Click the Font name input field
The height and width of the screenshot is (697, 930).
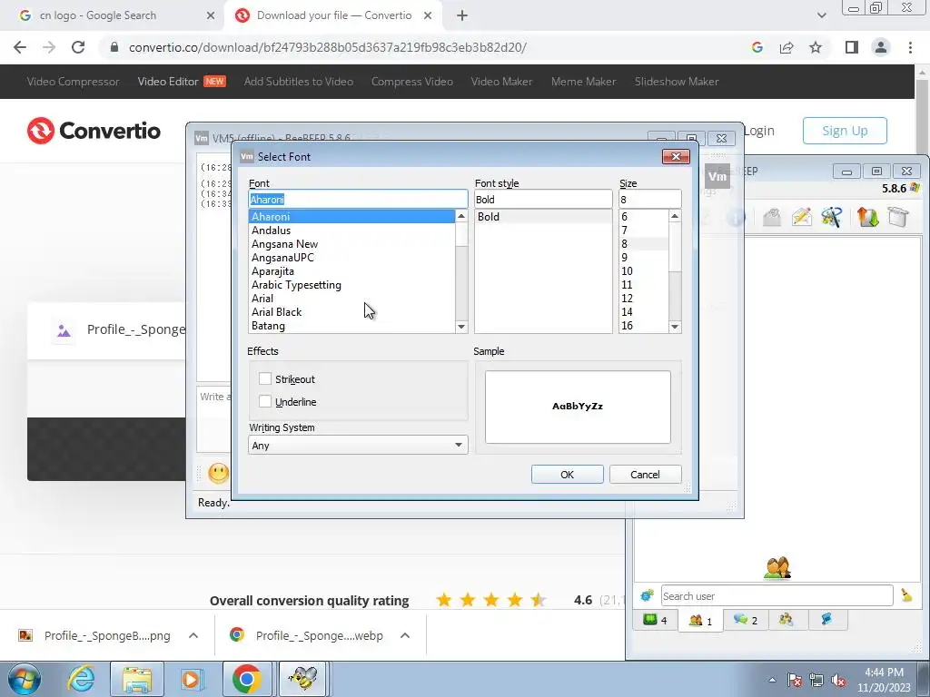click(x=358, y=199)
